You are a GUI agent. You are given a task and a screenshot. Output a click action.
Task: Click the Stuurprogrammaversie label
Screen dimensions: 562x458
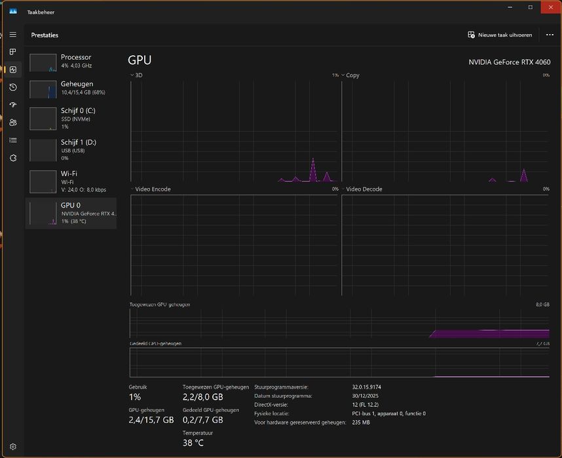pos(282,387)
